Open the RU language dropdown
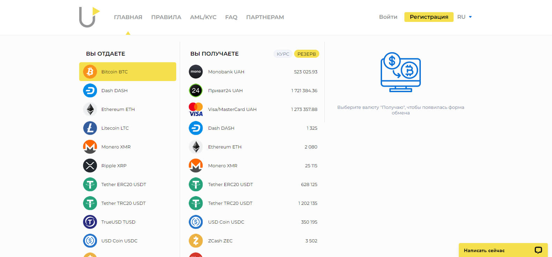Screen dimensions: 552x257 (x=464, y=17)
